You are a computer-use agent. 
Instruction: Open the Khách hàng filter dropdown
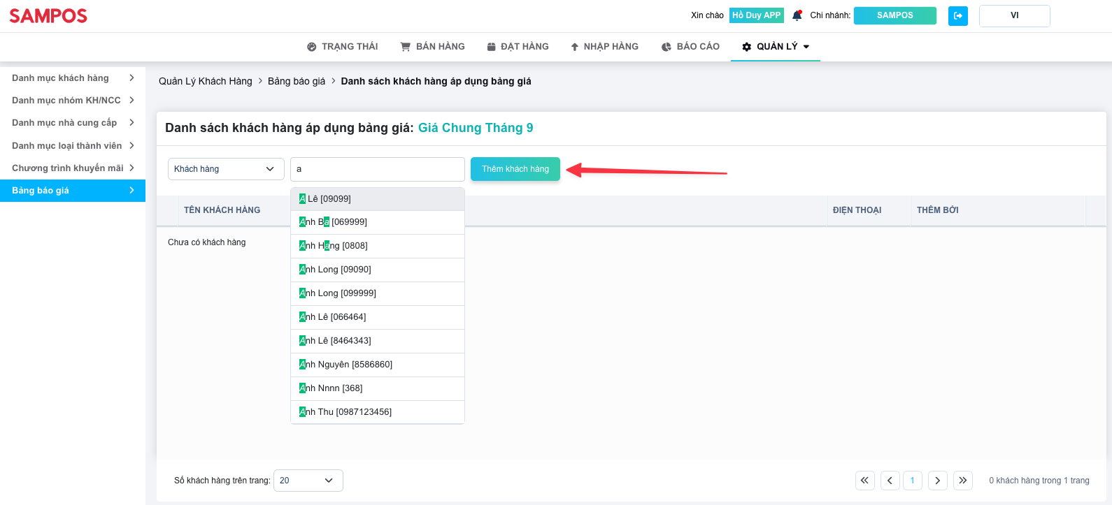click(226, 169)
